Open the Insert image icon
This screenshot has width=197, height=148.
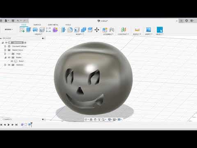point(149,30)
